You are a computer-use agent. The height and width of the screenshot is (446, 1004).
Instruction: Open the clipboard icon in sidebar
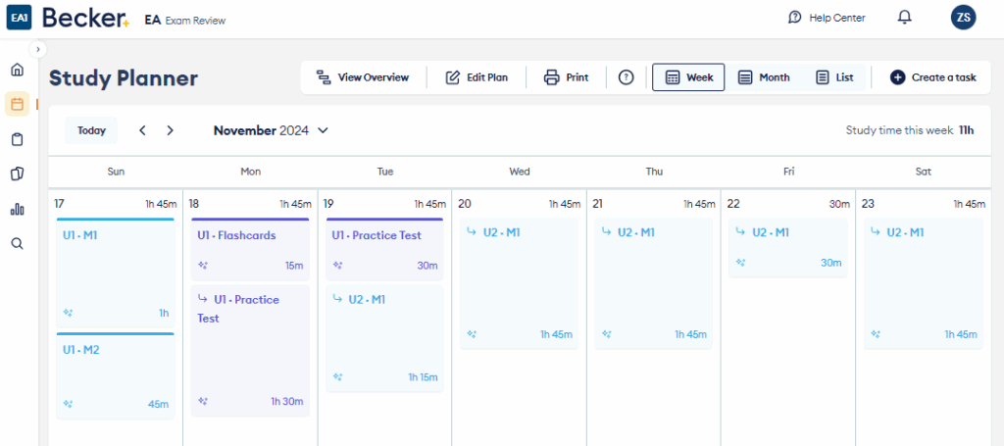18,139
